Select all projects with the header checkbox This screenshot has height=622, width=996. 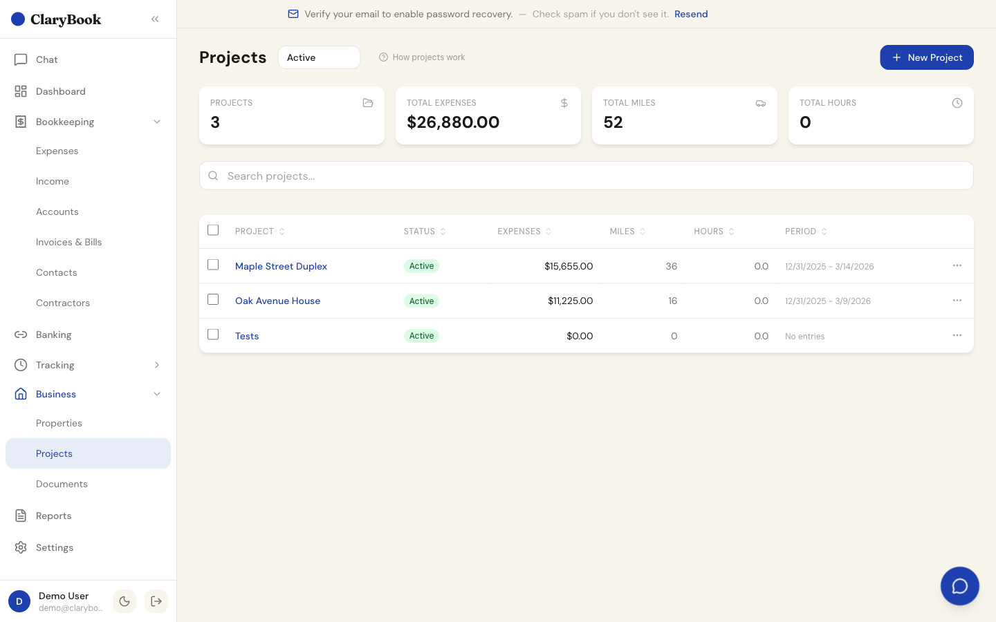point(213,229)
